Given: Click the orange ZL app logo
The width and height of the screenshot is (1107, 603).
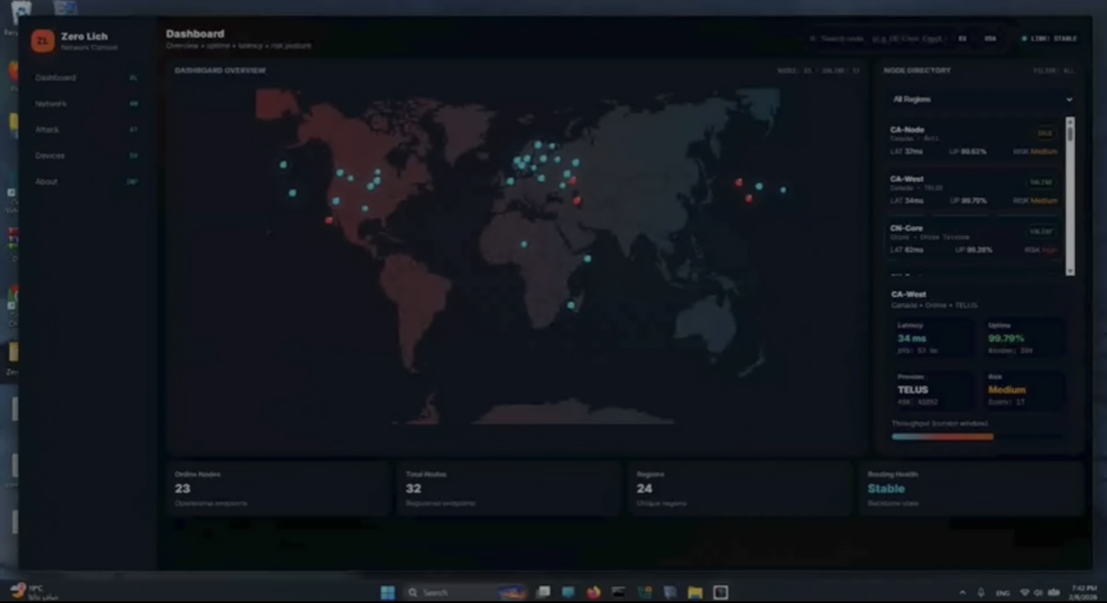Looking at the screenshot, I should click(x=42, y=41).
